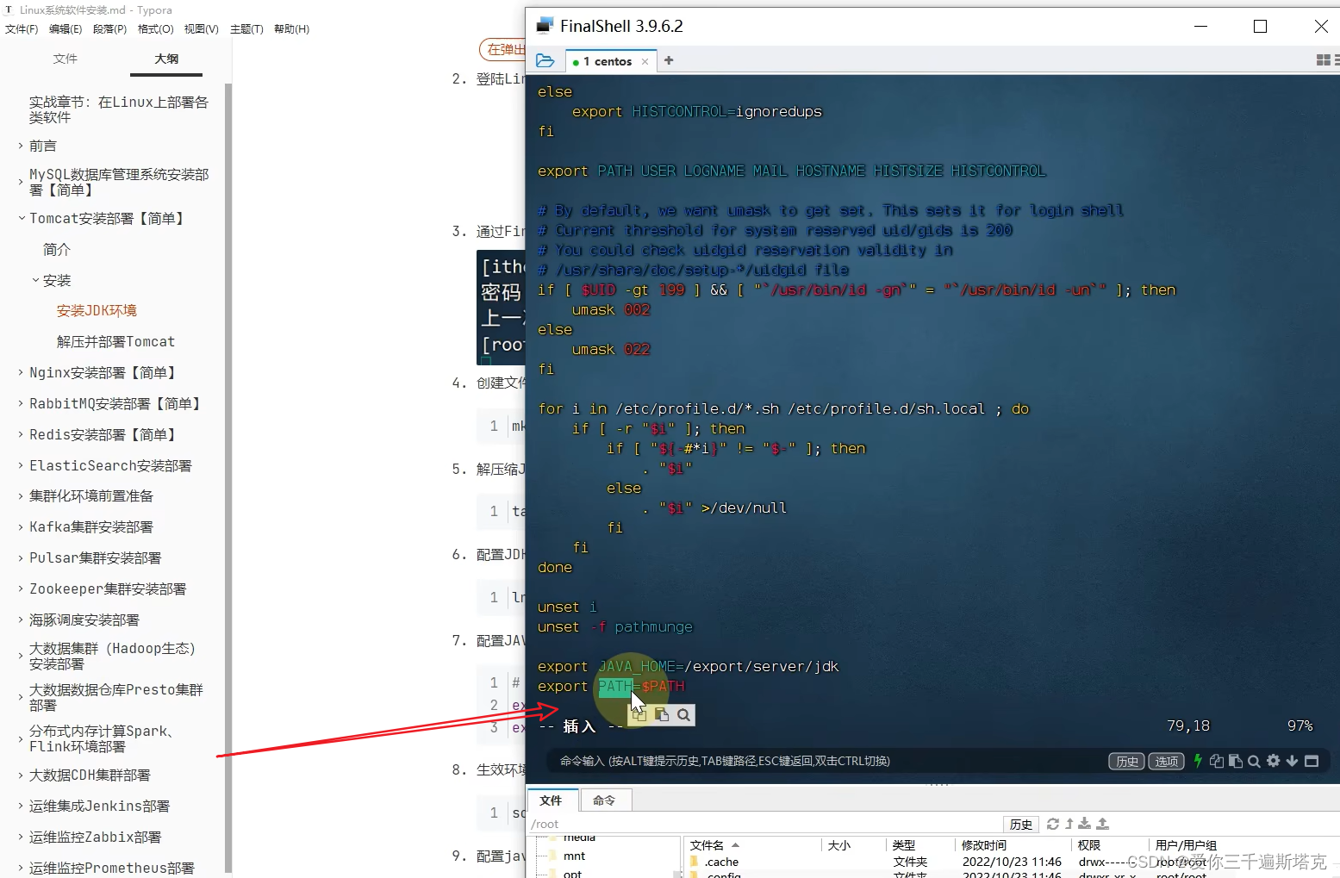Open Typora 格式(O) menu
Viewport: 1340px width, 878px height.
pyautogui.click(x=156, y=29)
